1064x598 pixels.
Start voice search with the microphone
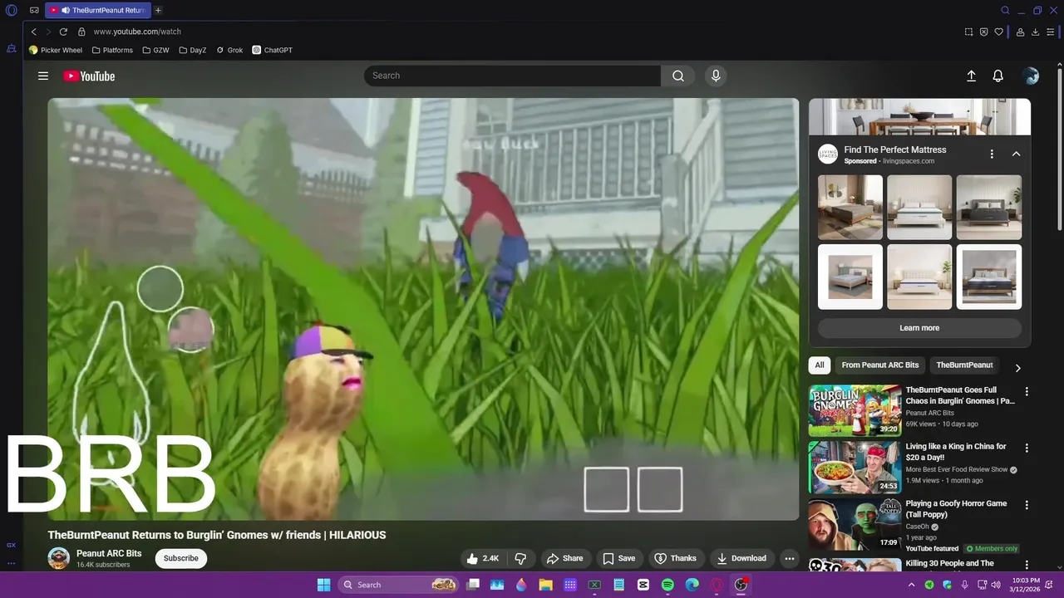click(716, 76)
